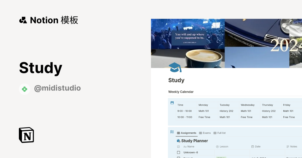The width and height of the screenshot is (302, 158).
Task: Click the calendar icon beside weekly table
Action: (172, 103)
